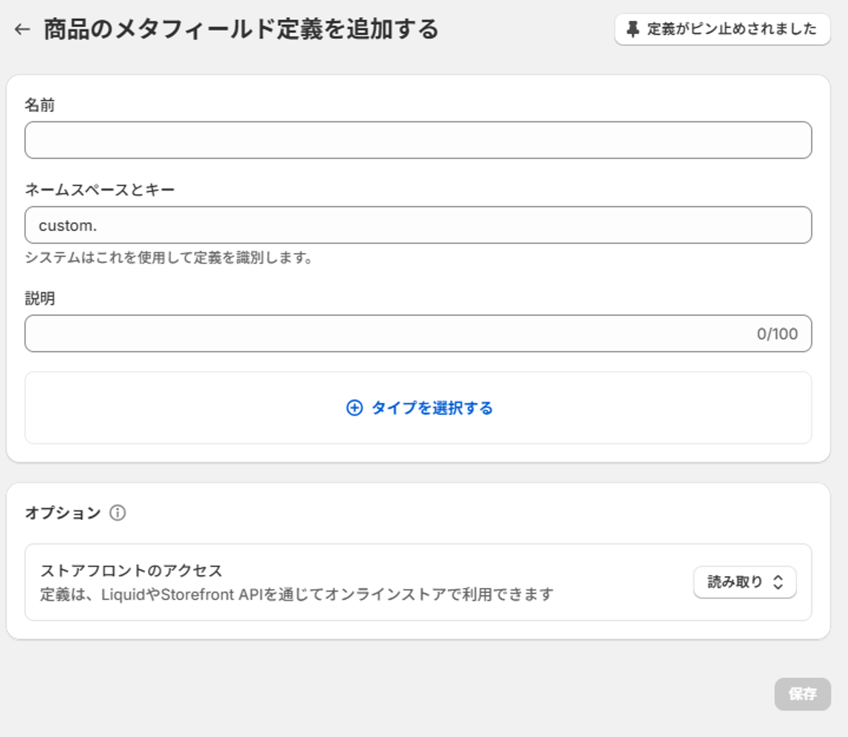Click the 商品のメタフィールド定義を追加する page title
Screen dimensions: 848x737
pyautogui.click(x=241, y=29)
